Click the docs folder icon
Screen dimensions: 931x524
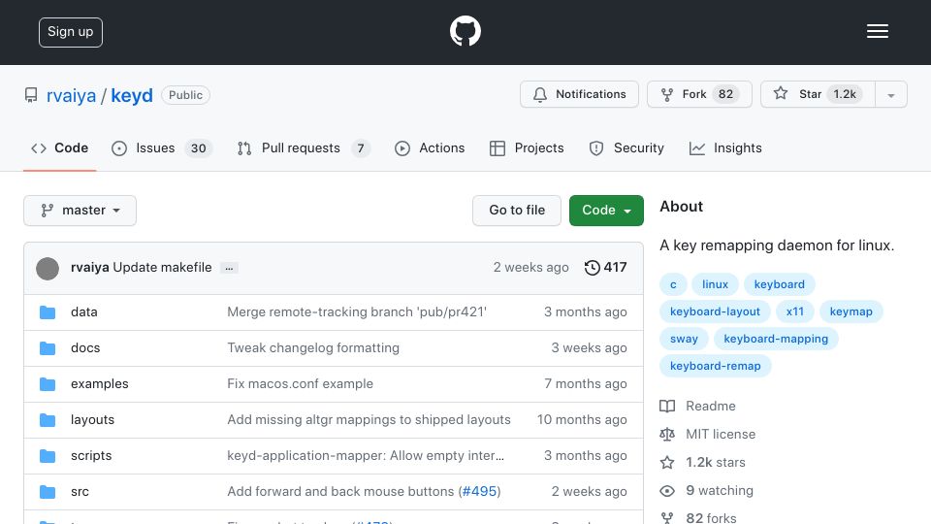coord(48,348)
